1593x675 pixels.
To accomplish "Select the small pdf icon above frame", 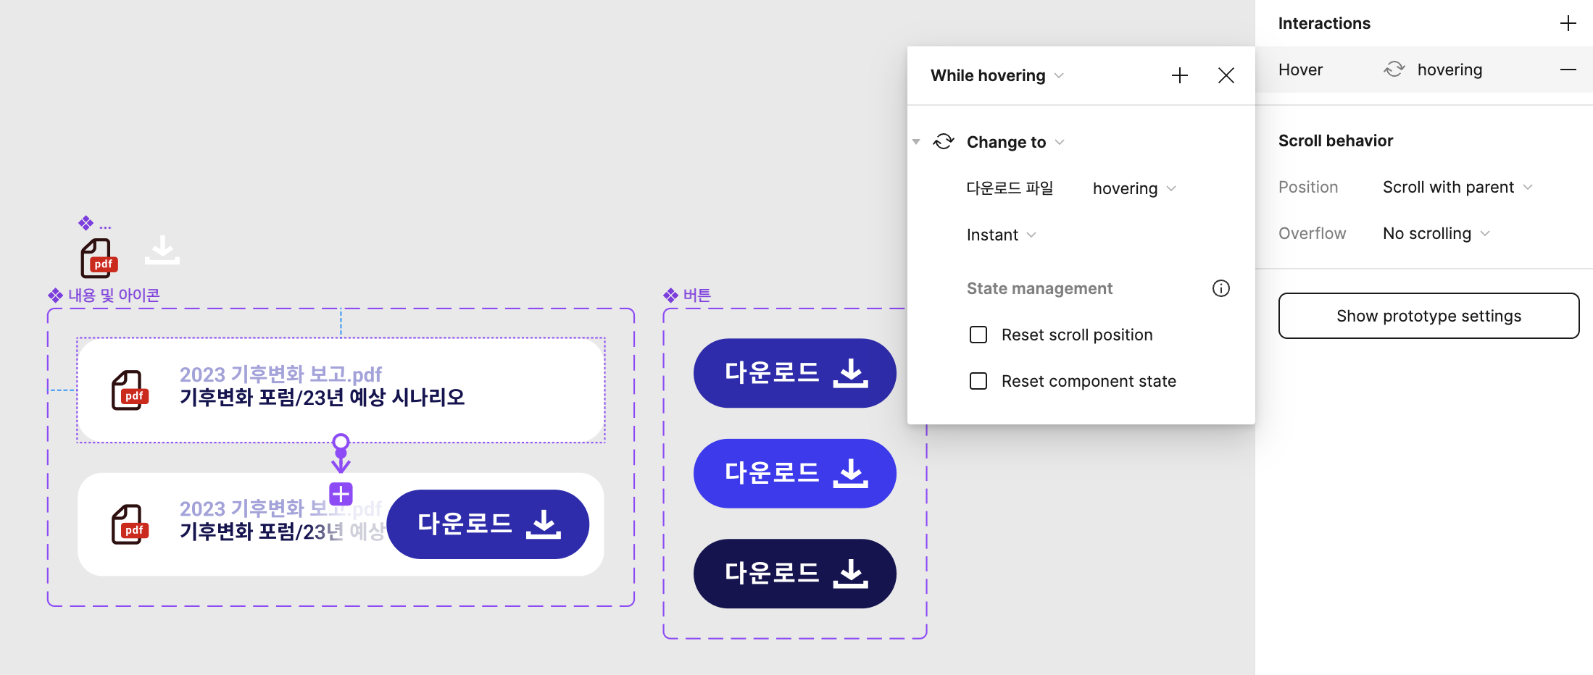I will (x=99, y=258).
